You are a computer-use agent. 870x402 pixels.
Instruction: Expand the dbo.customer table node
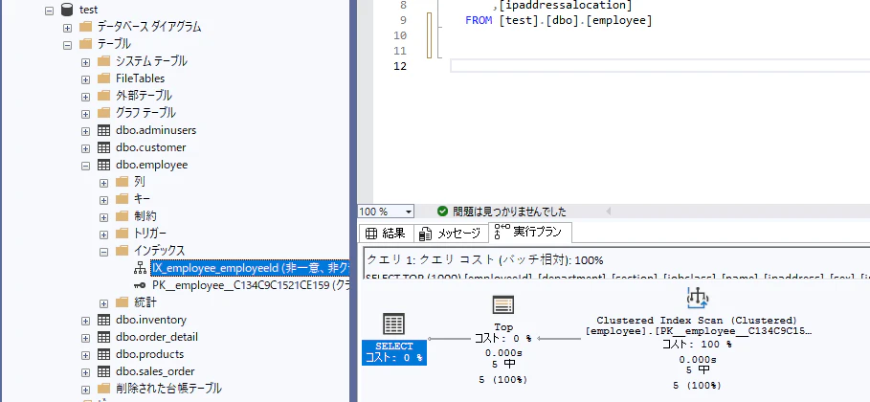(x=85, y=148)
